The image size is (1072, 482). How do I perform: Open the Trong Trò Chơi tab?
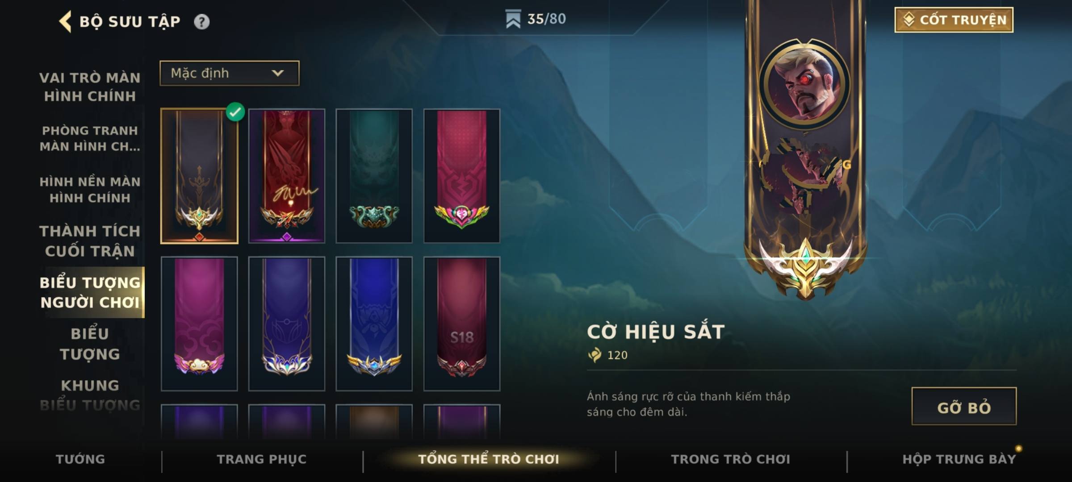pos(731,459)
